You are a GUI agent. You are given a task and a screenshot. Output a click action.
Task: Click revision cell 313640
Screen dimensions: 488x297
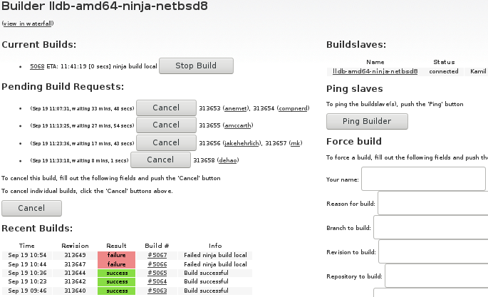click(x=75, y=291)
